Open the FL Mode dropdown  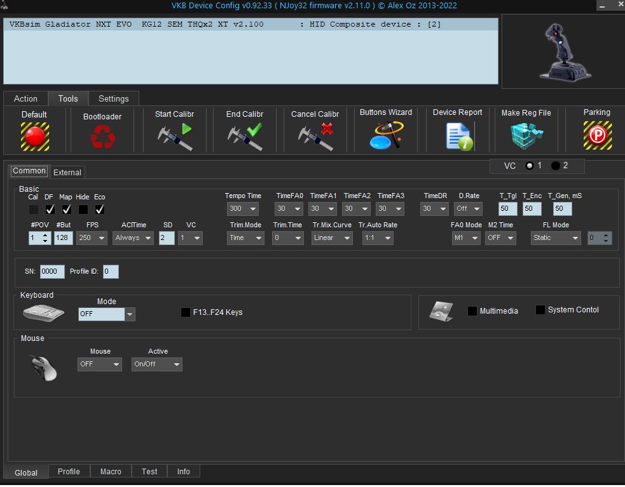pos(556,237)
